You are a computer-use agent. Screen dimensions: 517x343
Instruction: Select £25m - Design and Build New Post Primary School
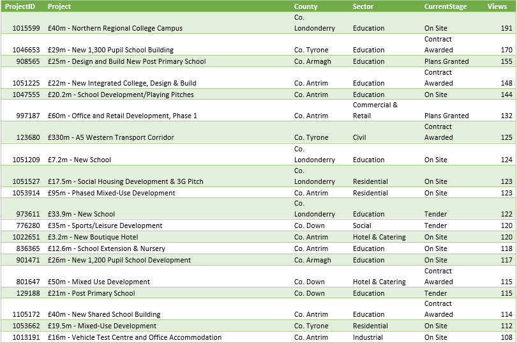click(x=126, y=62)
